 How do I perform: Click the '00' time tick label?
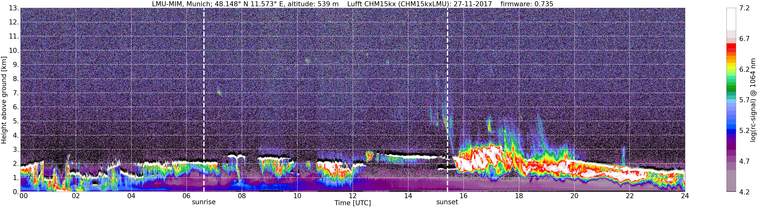coord(23,196)
